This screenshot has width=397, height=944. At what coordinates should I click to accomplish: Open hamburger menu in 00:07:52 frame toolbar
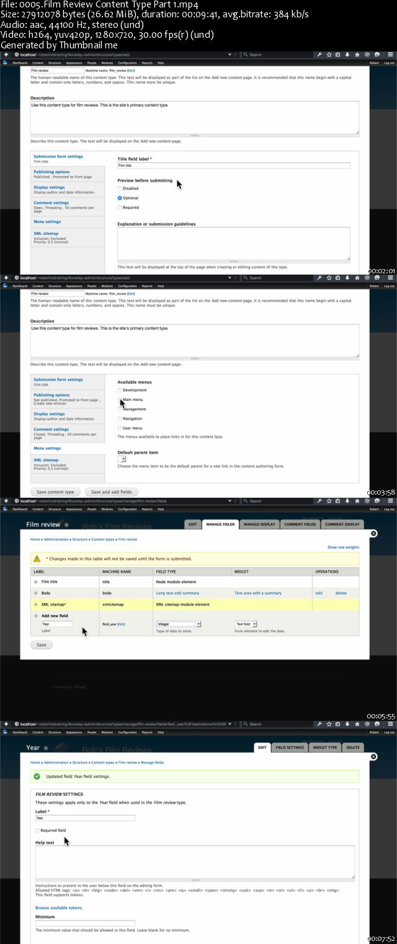[x=390, y=724]
